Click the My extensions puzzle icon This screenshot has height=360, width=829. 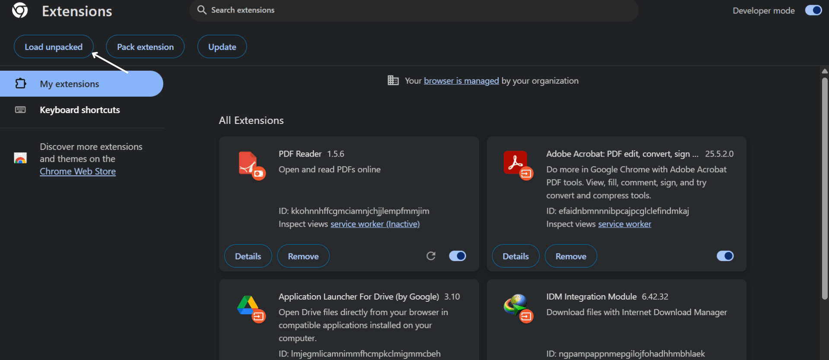coord(21,83)
